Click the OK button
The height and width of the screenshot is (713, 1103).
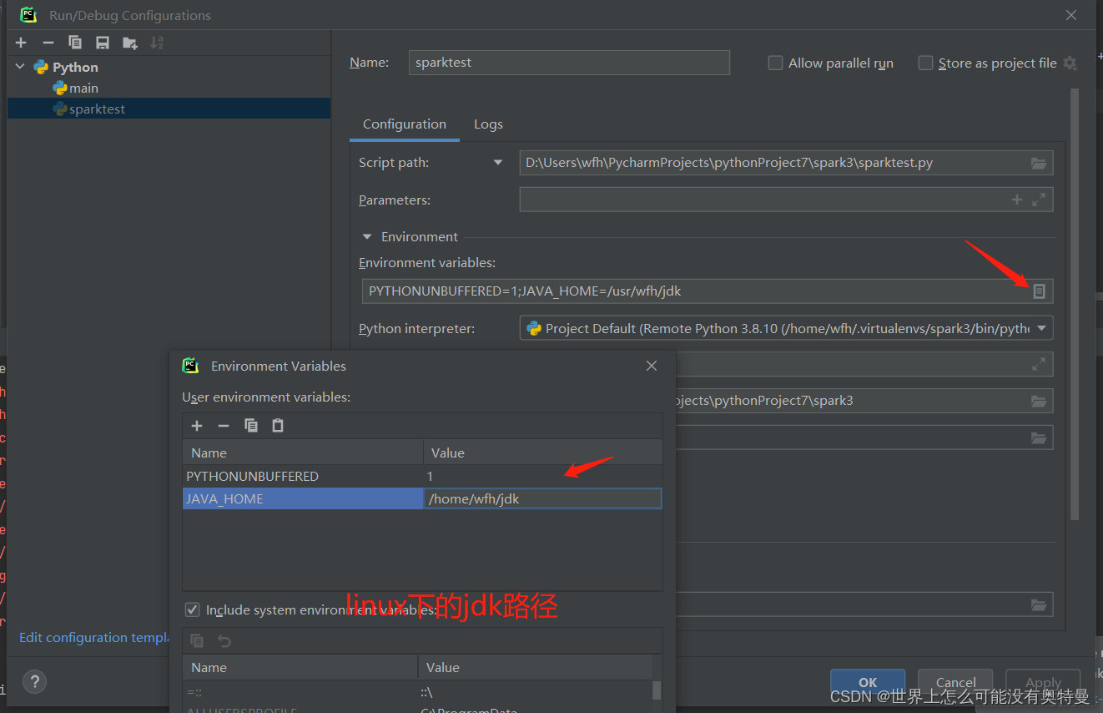(x=868, y=682)
